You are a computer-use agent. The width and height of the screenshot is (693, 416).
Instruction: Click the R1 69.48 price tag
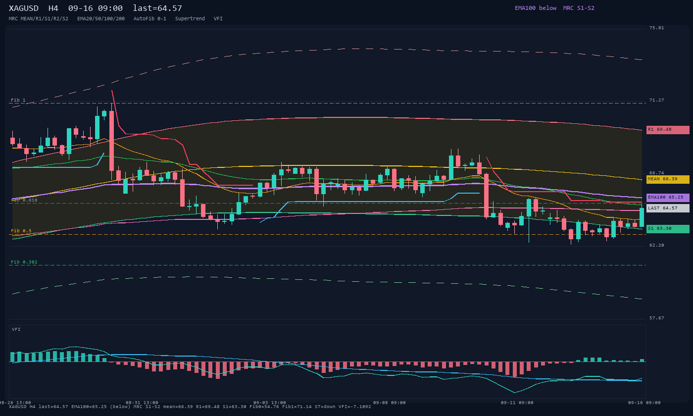pos(668,130)
